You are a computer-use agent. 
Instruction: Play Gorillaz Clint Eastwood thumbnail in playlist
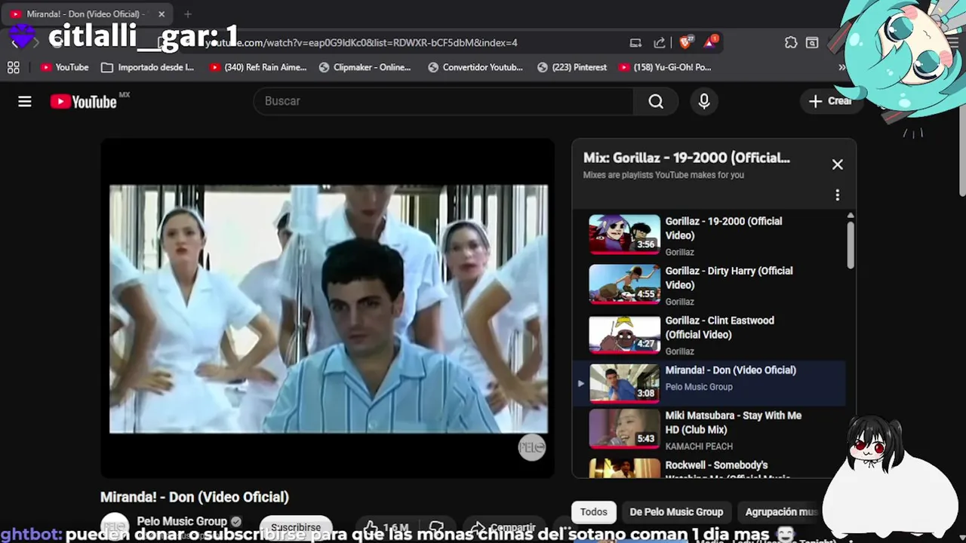click(x=624, y=334)
